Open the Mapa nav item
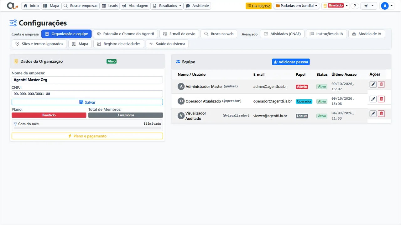This screenshot has width=401, height=225. click(x=51, y=6)
